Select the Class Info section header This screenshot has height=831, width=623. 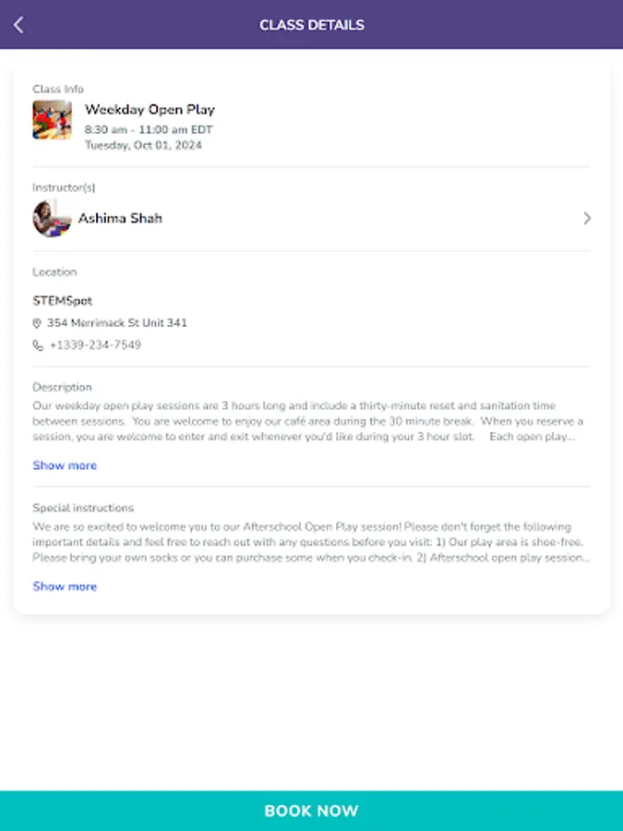pyautogui.click(x=54, y=89)
